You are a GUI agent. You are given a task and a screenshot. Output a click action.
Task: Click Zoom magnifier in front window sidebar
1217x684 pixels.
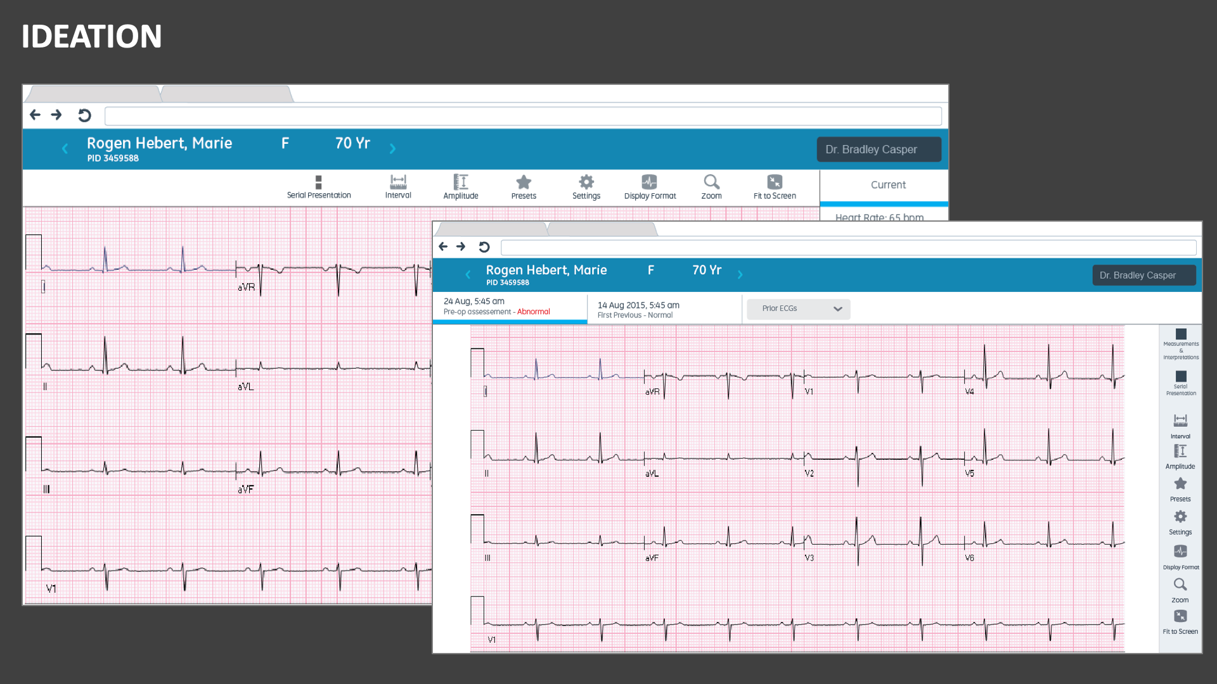pyautogui.click(x=1180, y=590)
